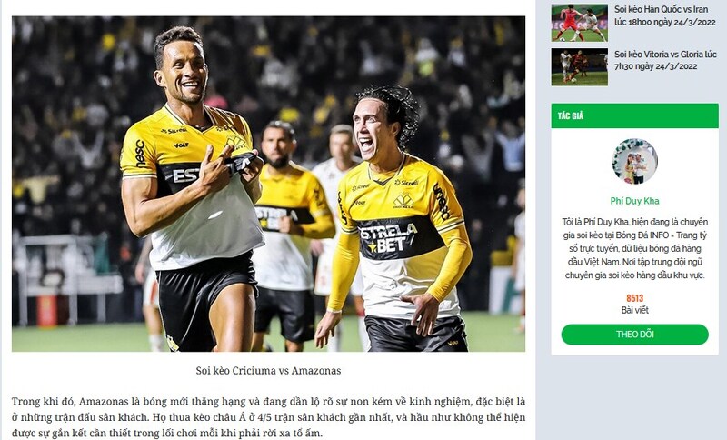Click the Soi kèo Criciuma vs Amazonas caption
727x440 pixels.
268,370
